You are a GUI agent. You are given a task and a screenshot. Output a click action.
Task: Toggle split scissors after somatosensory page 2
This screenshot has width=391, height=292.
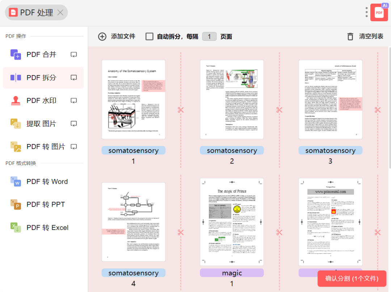tap(279, 110)
